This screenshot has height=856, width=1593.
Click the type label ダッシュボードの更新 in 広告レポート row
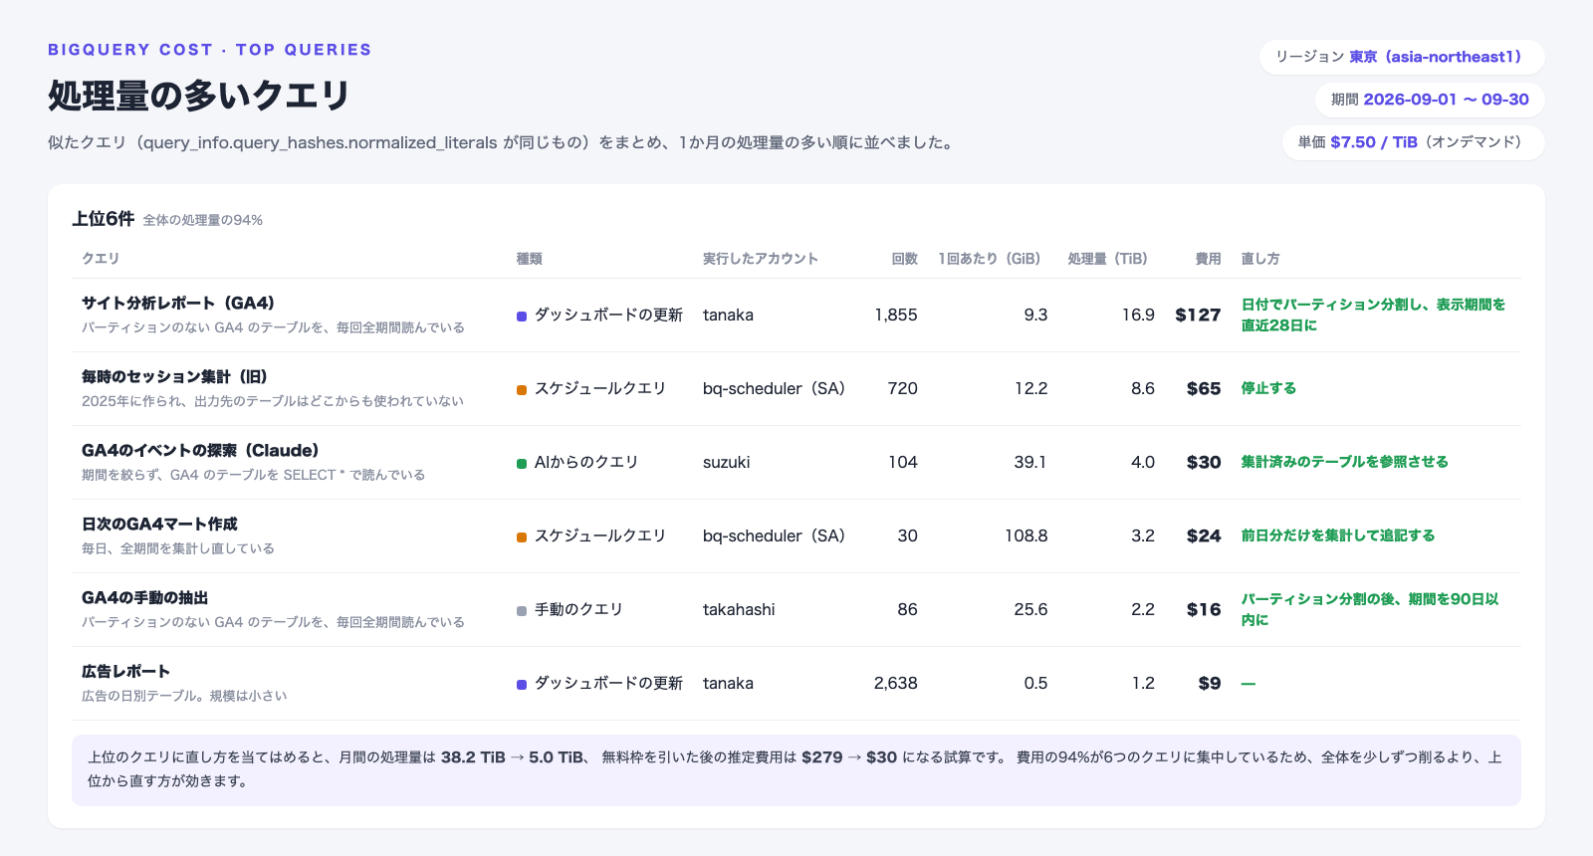pos(608,683)
